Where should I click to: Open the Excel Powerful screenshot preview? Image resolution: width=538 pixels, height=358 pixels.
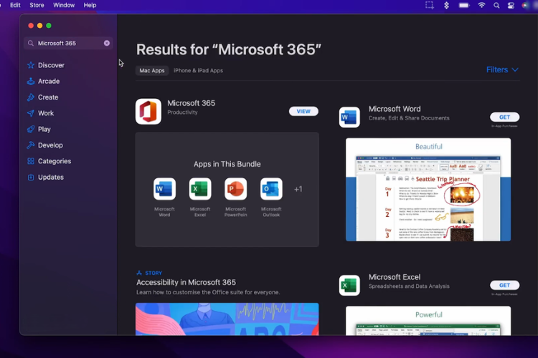tap(428, 321)
